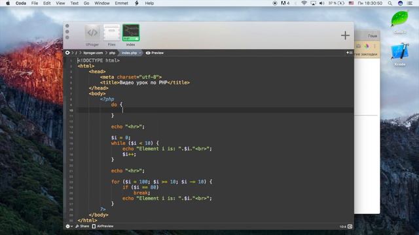The height and width of the screenshot is (235, 419).
Task: Click the clock in menu bar
Action: pyautogui.click(x=370, y=3)
